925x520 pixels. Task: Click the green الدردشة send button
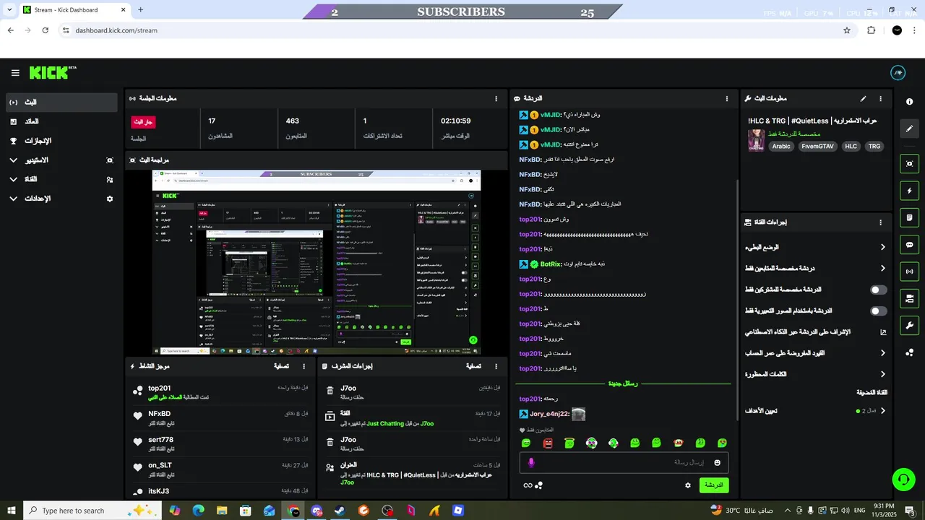tap(713, 485)
